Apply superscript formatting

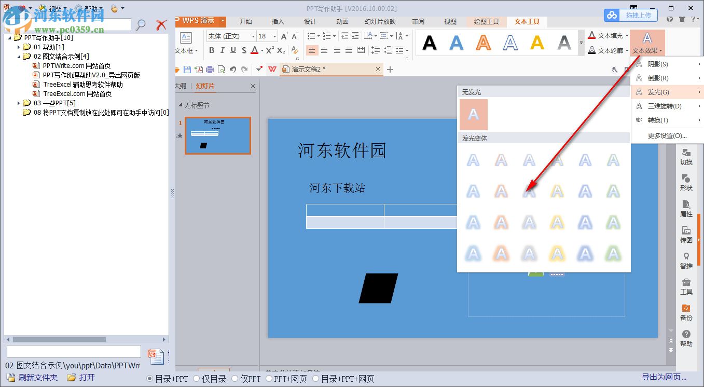[x=270, y=50]
